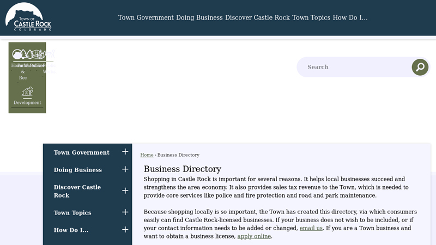Follow the apply online link

254,236
